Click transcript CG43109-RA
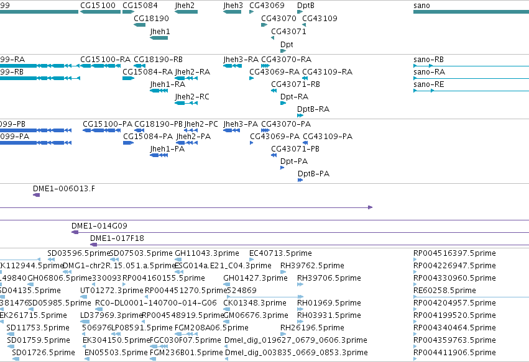Image resolution: width=529 pixels, height=362 pixels. coord(327,72)
